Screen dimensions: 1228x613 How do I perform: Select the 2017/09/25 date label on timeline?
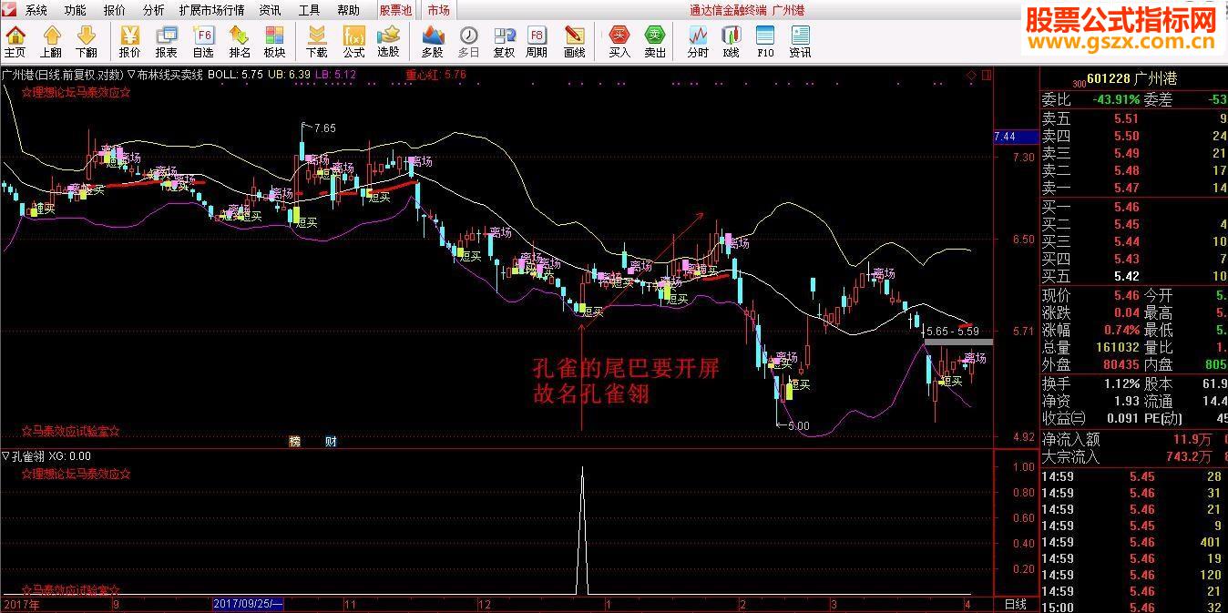(249, 604)
